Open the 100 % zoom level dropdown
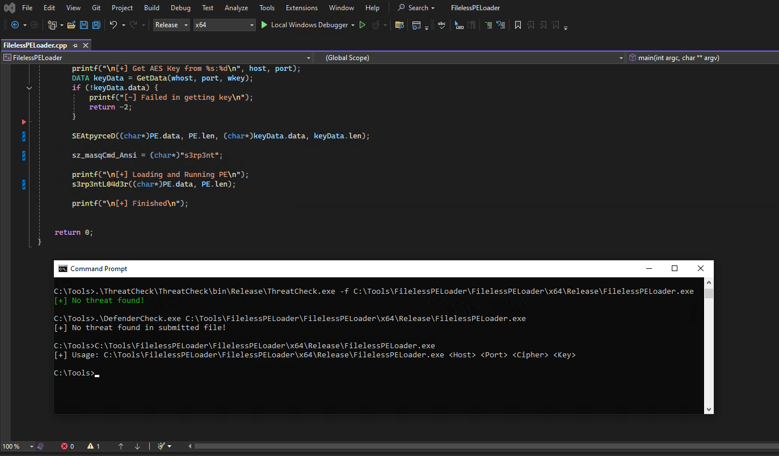 tap(18, 446)
